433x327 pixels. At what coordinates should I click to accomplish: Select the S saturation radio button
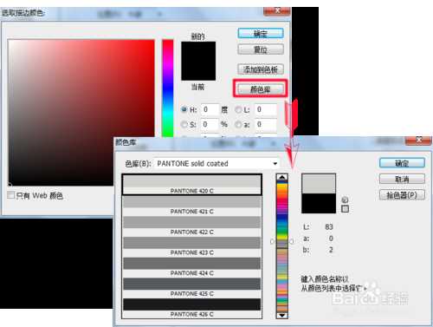click(184, 124)
